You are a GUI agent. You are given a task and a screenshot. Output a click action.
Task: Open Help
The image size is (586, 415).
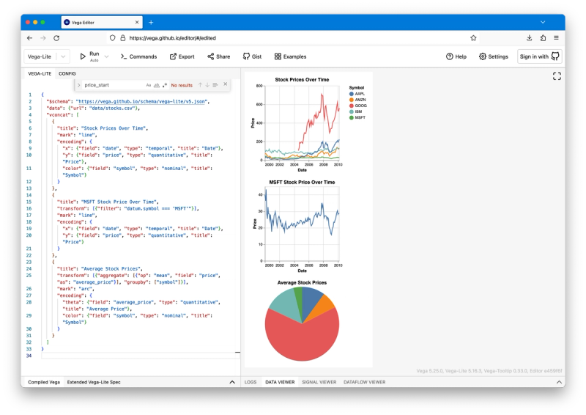(x=456, y=56)
